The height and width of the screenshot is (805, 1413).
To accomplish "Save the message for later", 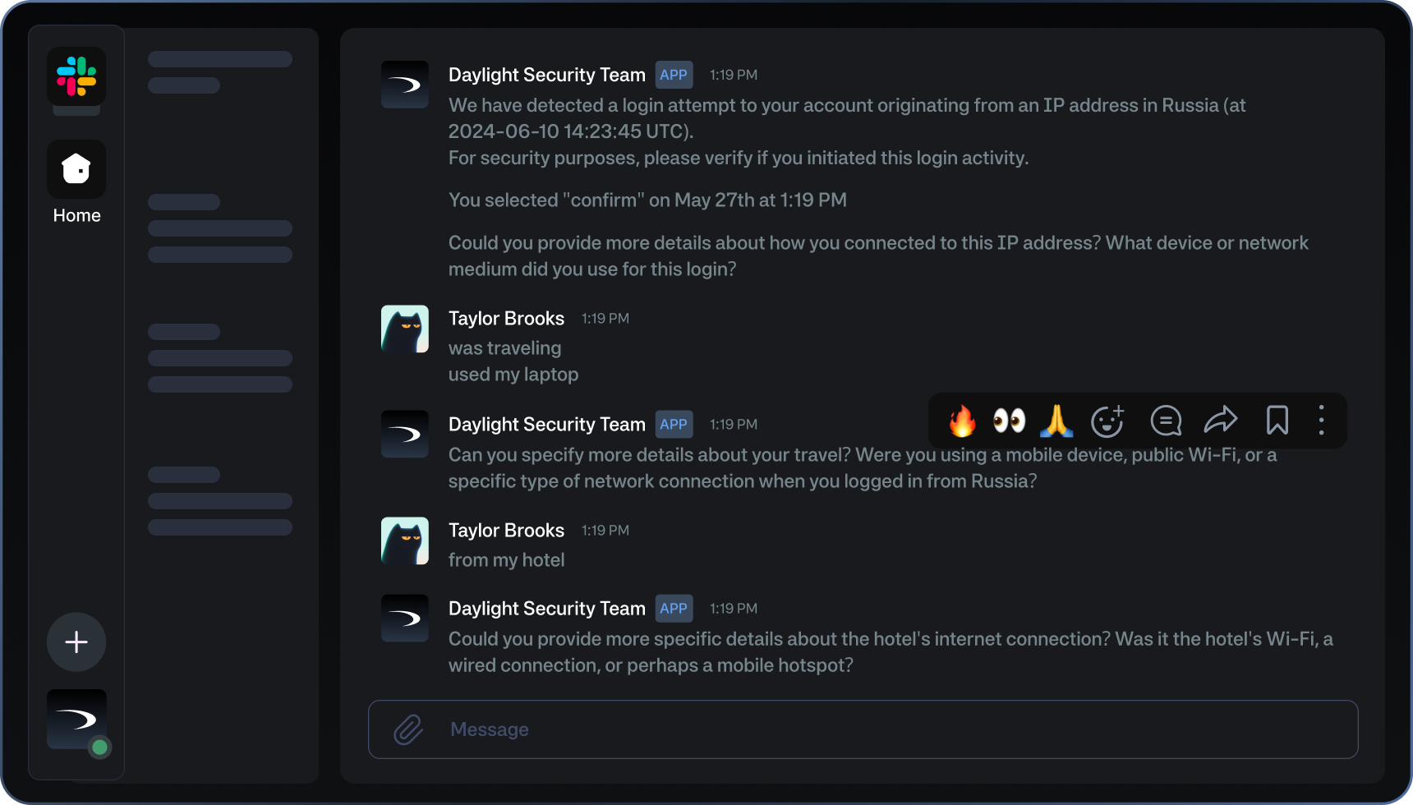I will [1277, 421].
